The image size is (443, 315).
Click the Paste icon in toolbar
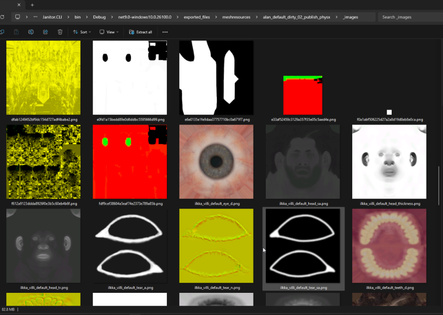[16, 32]
